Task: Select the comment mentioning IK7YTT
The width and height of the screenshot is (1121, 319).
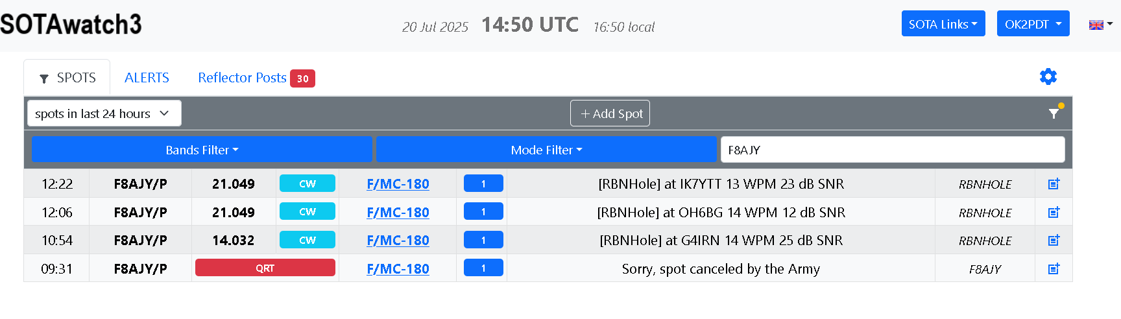Action: pyautogui.click(x=721, y=184)
